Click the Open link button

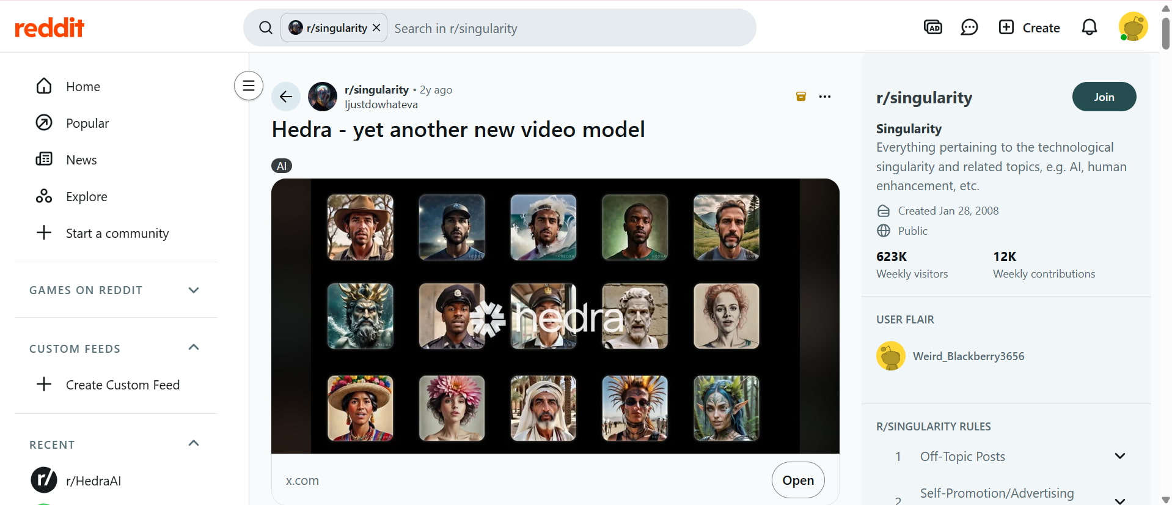(798, 480)
